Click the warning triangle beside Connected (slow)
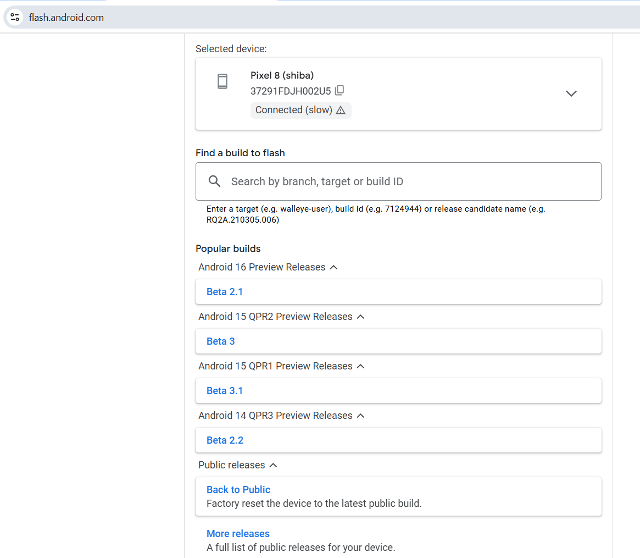The width and height of the screenshot is (640, 558). 341,110
